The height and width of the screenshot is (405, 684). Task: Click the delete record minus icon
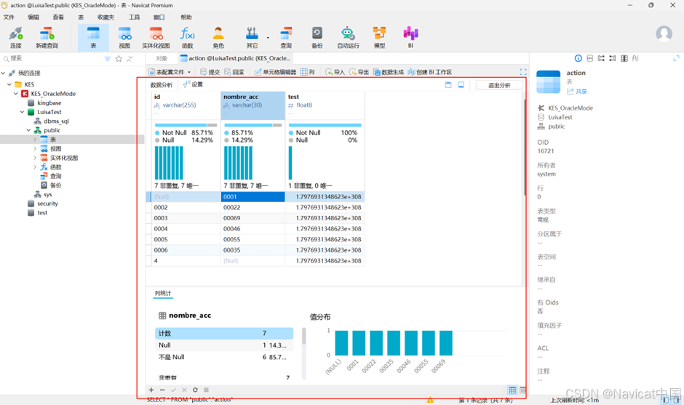pos(162,390)
